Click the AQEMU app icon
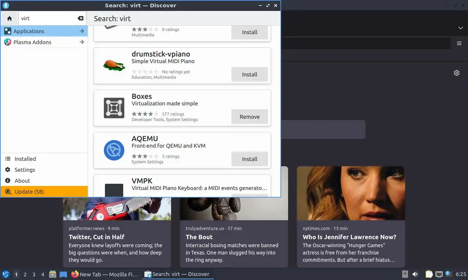The height and width of the screenshot is (280, 468). click(114, 150)
